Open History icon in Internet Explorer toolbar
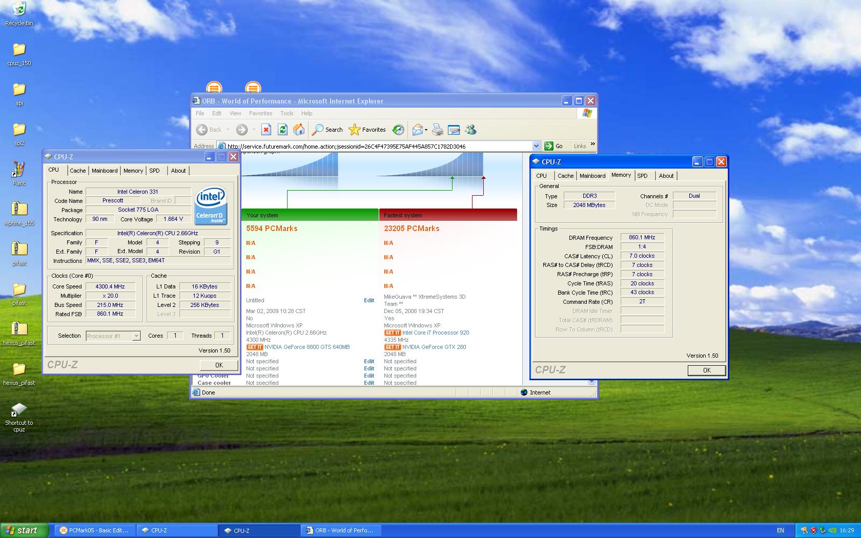The image size is (861, 538). [398, 130]
